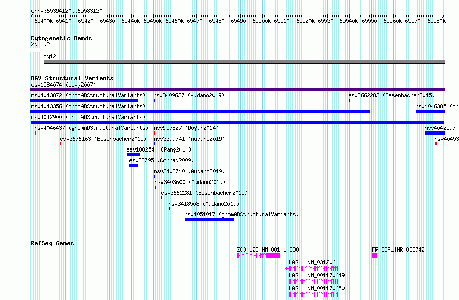Select the nsv4042597 blue variant bar
459x300 pixels.
435,133
